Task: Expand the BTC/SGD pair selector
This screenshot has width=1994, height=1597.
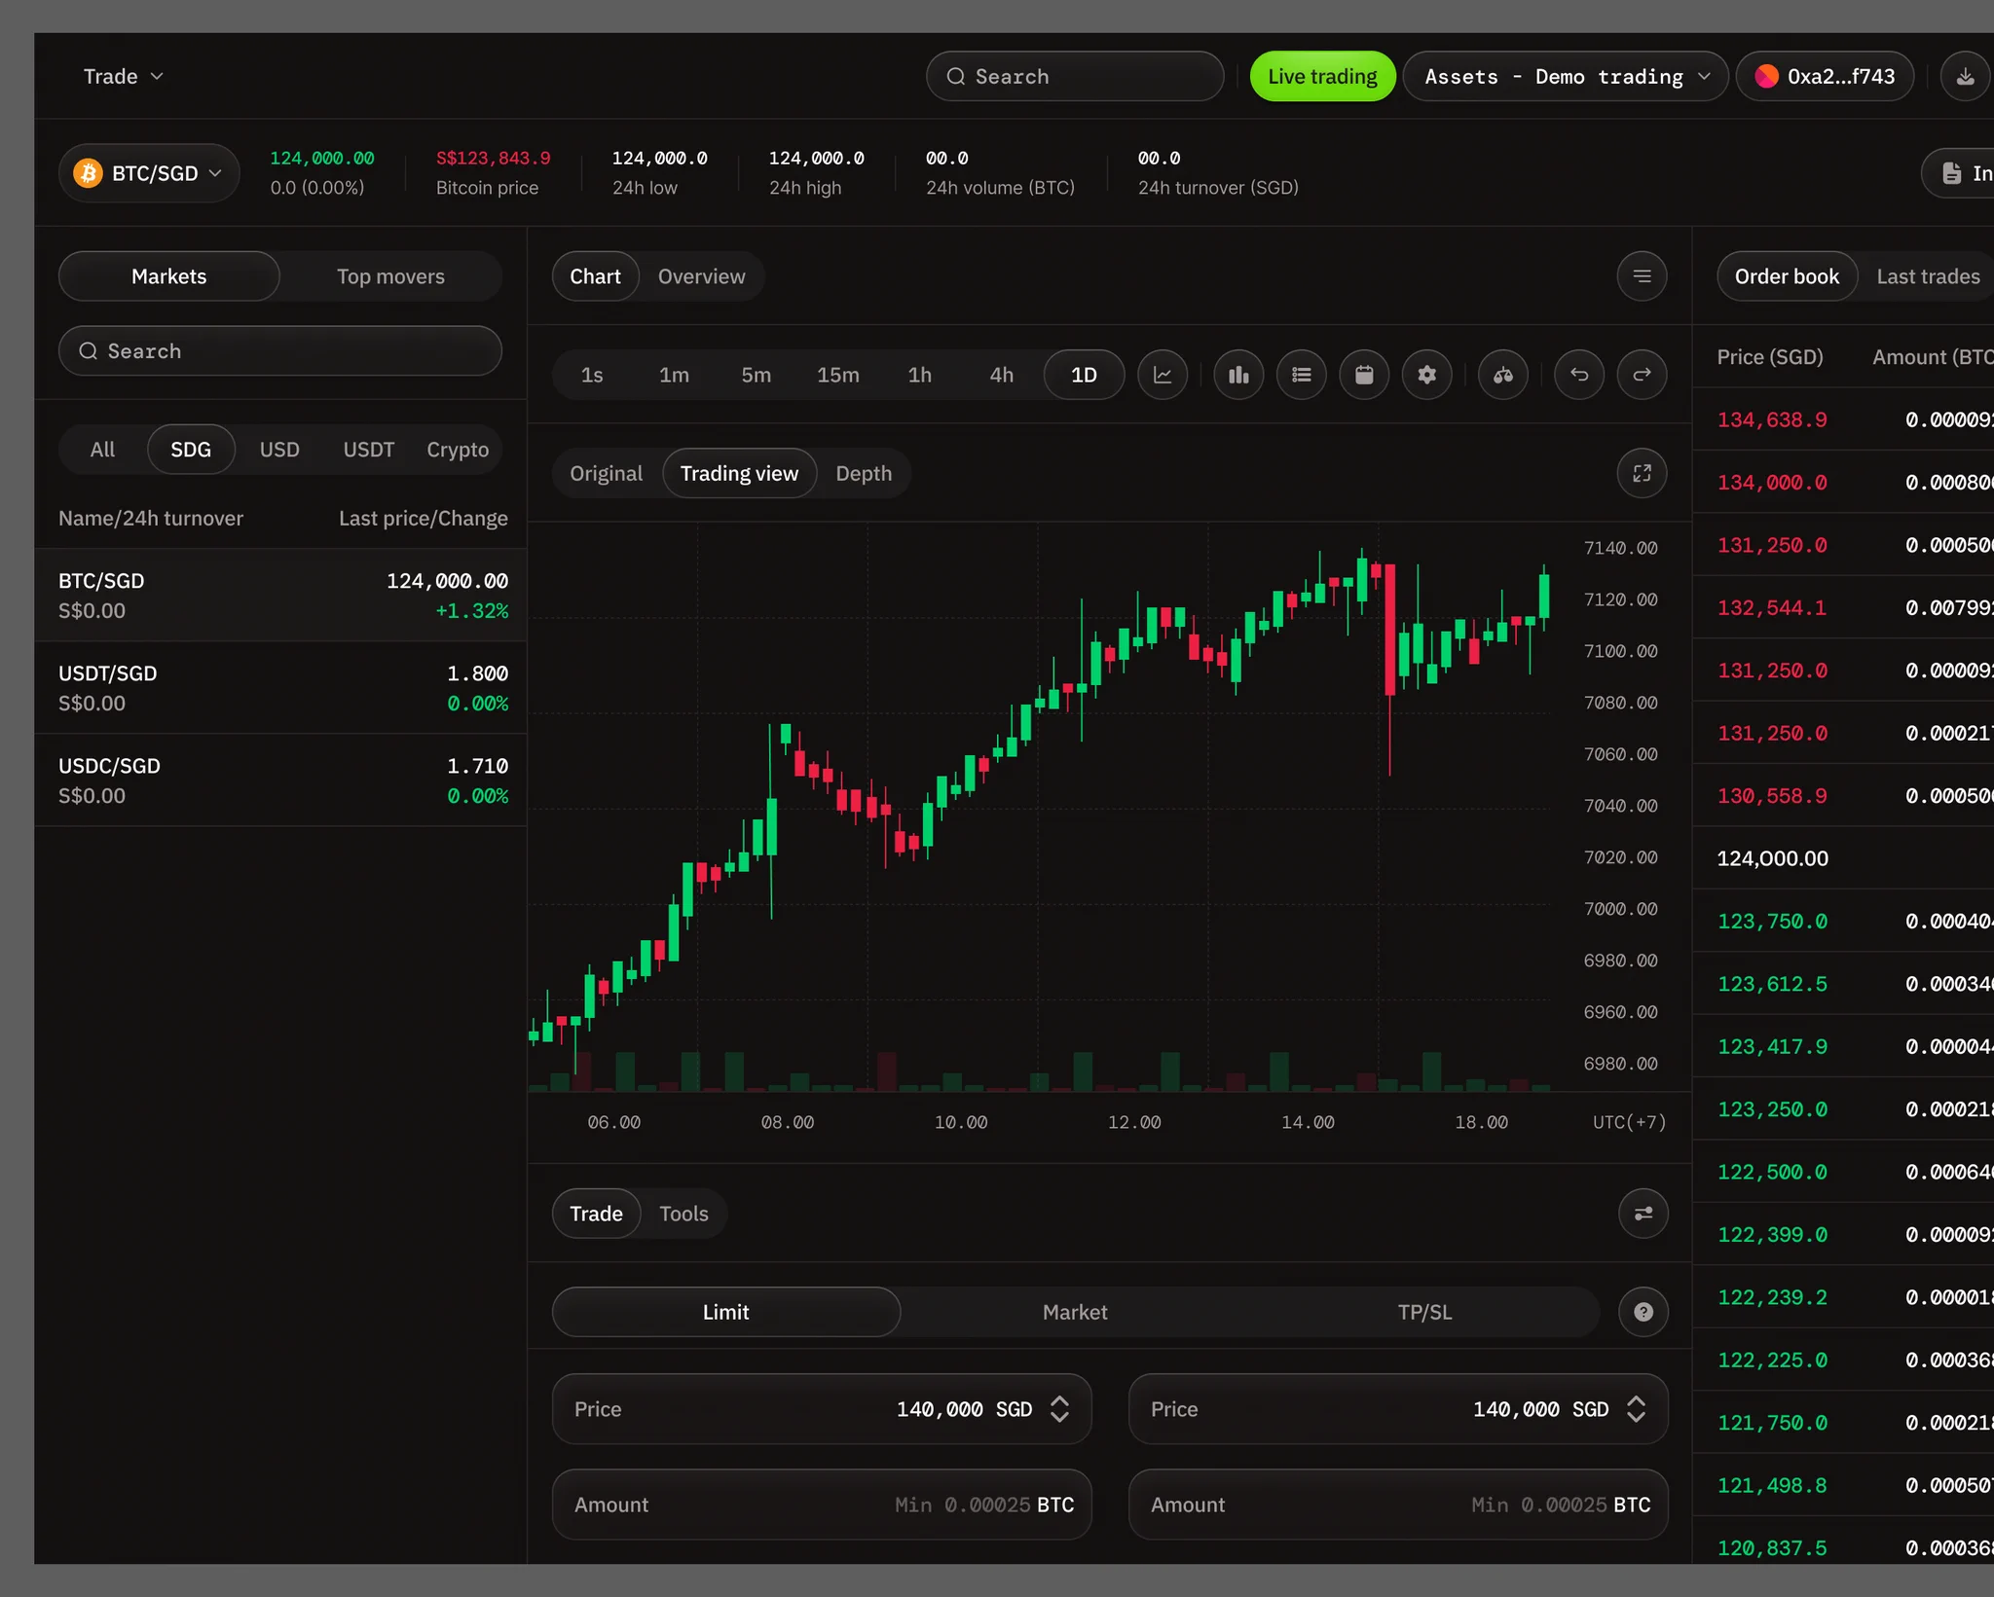Action: click(149, 173)
